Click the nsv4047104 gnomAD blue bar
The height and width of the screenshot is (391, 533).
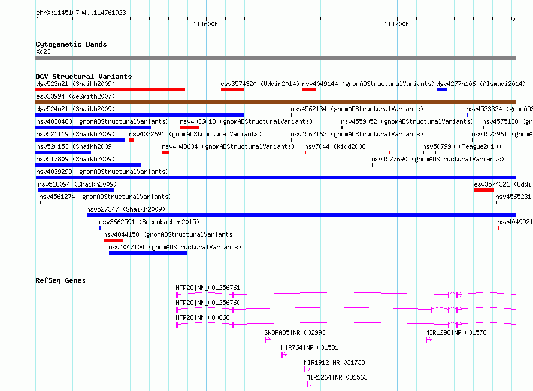(148, 253)
